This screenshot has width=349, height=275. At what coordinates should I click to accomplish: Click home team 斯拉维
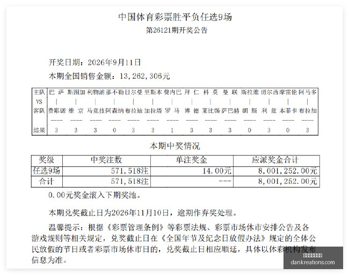click(x=250, y=92)
